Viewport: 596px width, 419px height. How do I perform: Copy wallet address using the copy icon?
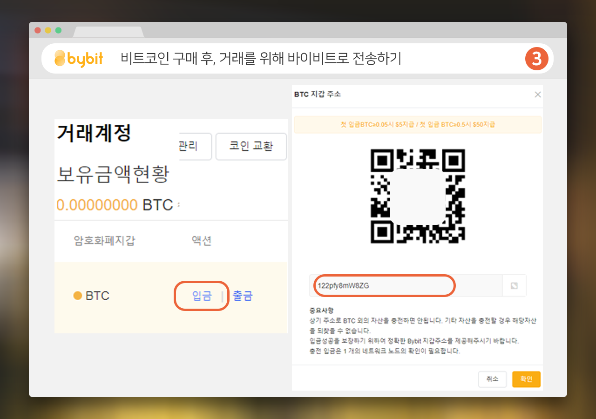[x=514, y=285]
